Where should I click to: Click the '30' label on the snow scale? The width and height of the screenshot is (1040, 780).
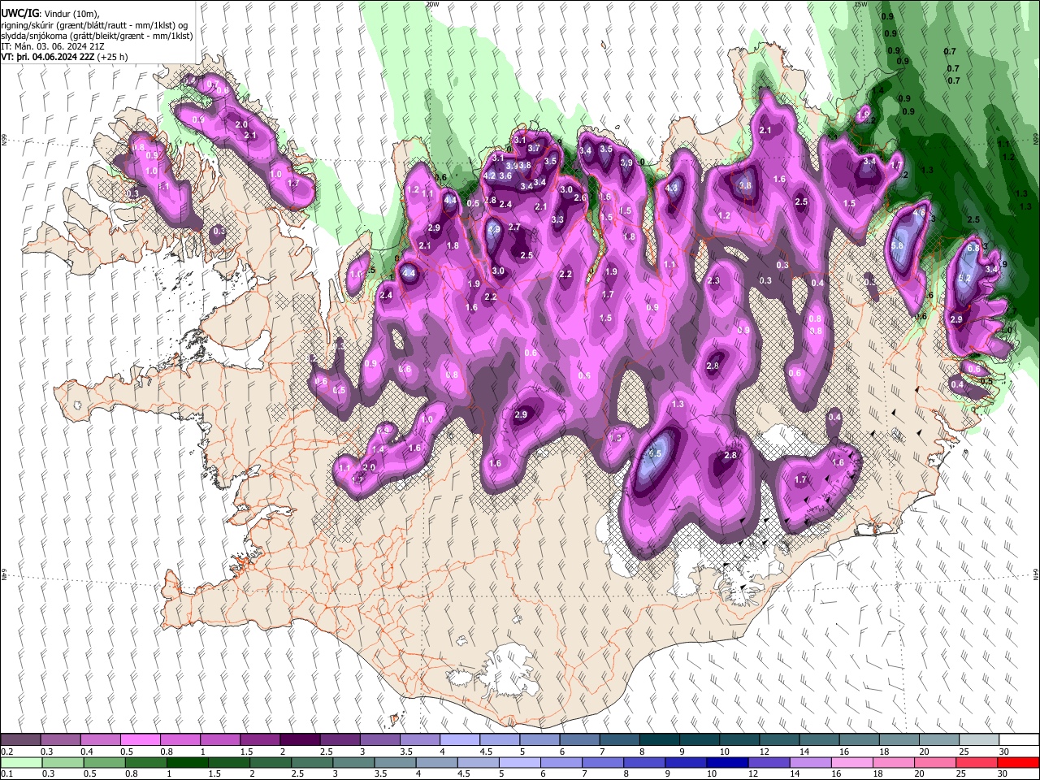[1004, 752]
